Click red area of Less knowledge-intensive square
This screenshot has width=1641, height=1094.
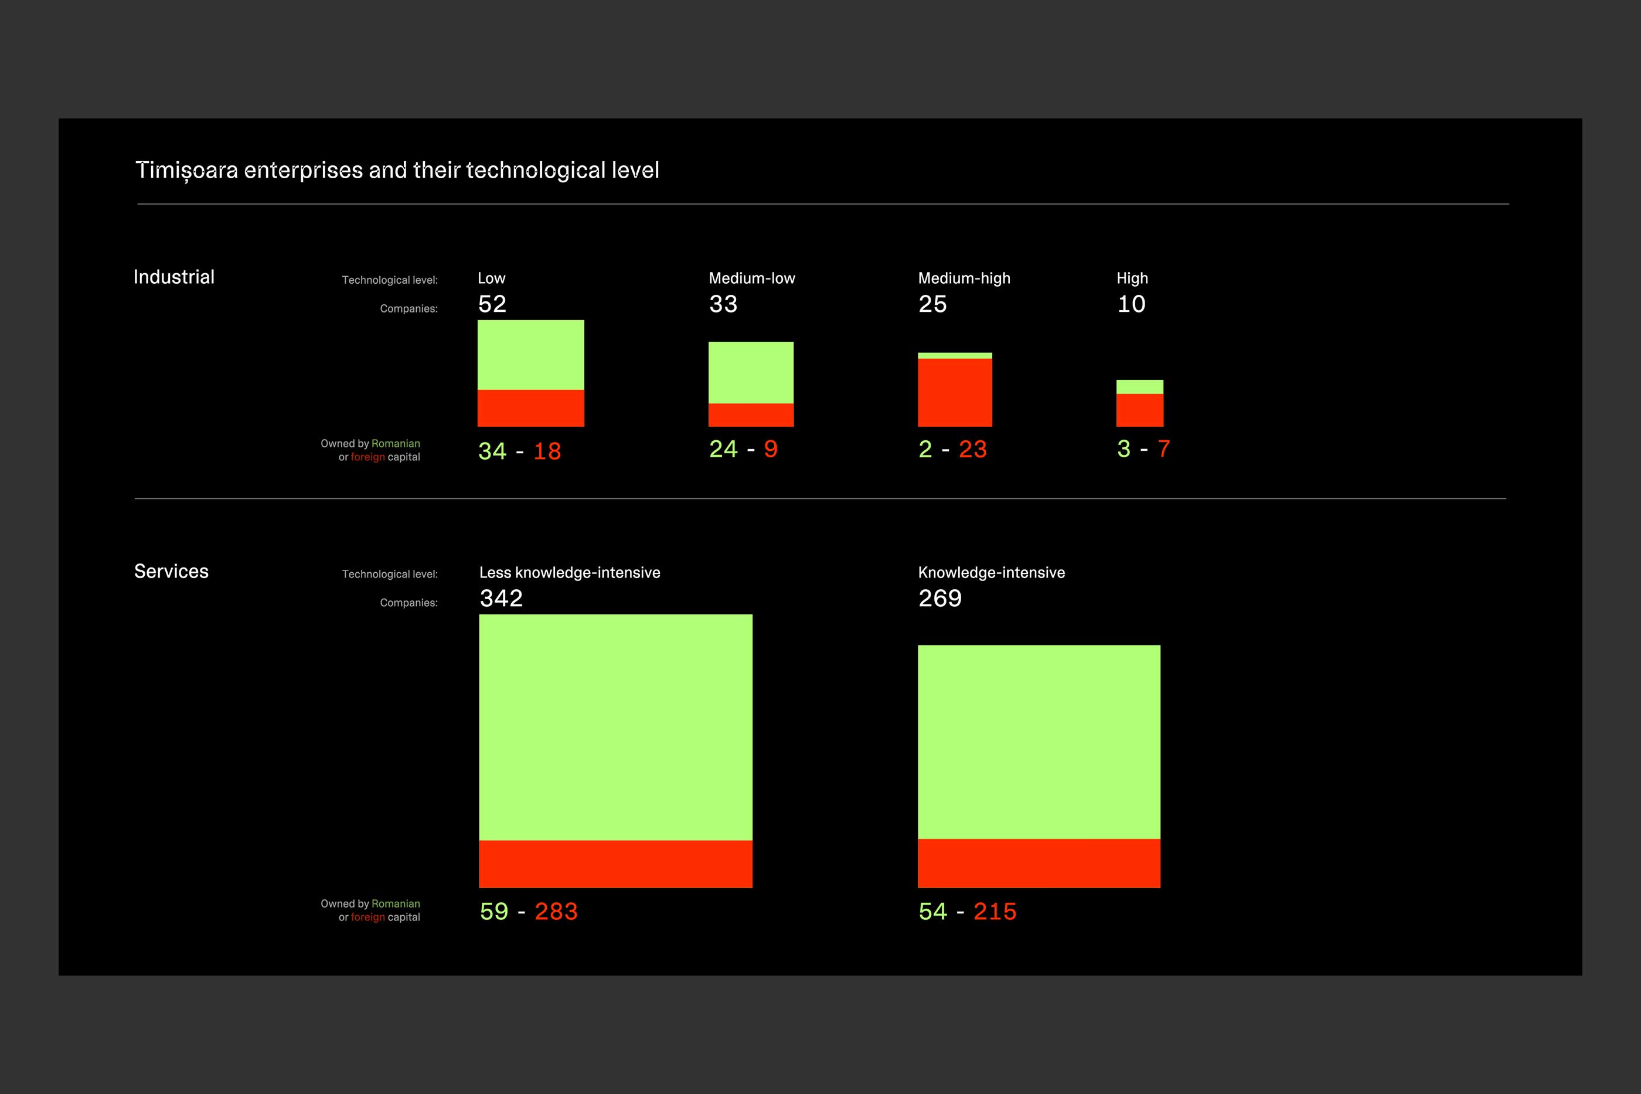(615, 864)
